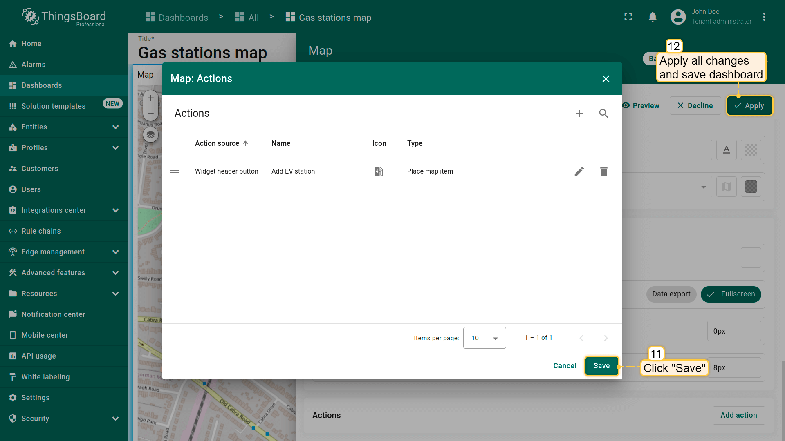This screenshot has width=785, height=441.
Task: Toggle fullscreen mode icon in top bar
Action: pos(628,17)
